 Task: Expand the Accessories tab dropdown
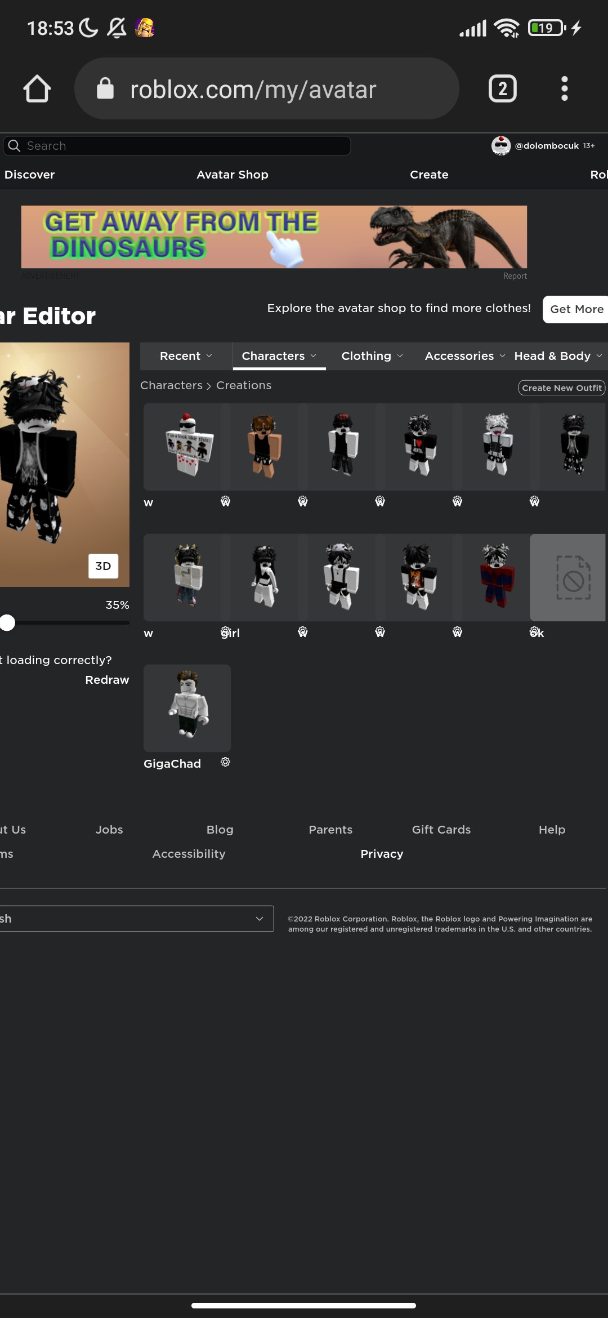click(464, 356)
